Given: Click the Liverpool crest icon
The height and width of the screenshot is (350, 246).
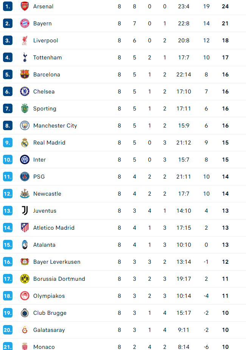Looking at the screenshot, I should pos(25,40).
